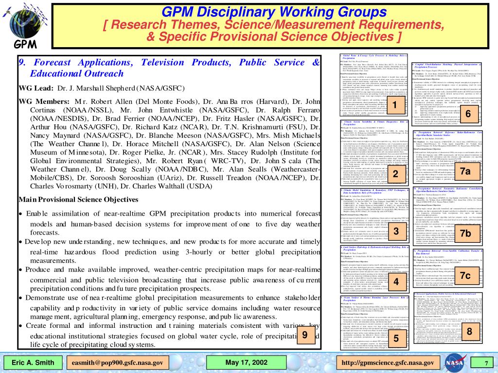Open the http://gpmscience.gsfc.nasa.gov link
The image size is (498, 373).
coord(388,362)
